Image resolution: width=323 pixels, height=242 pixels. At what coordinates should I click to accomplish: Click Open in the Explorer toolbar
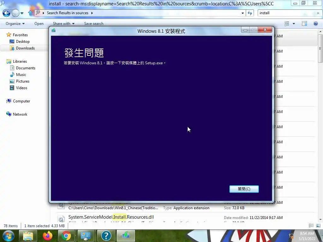tap(39, 24)
